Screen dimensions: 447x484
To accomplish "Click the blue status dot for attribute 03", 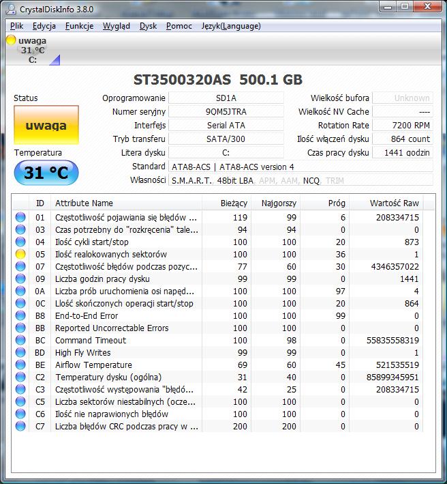I will [20, 229].
